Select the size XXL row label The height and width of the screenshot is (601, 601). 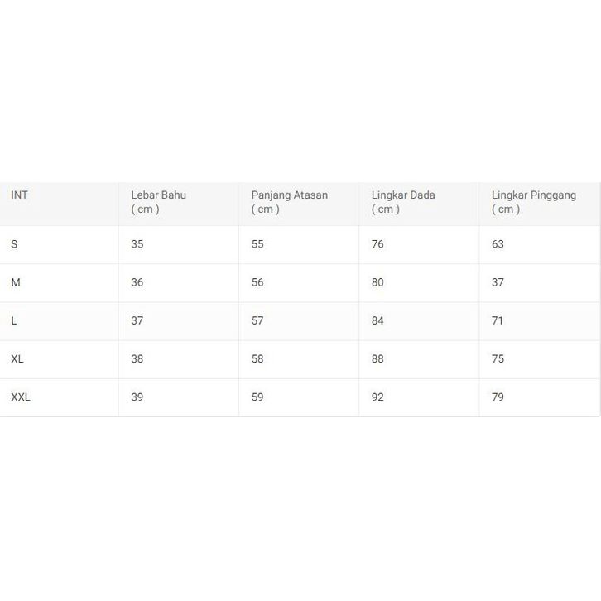tap(21, 397)
